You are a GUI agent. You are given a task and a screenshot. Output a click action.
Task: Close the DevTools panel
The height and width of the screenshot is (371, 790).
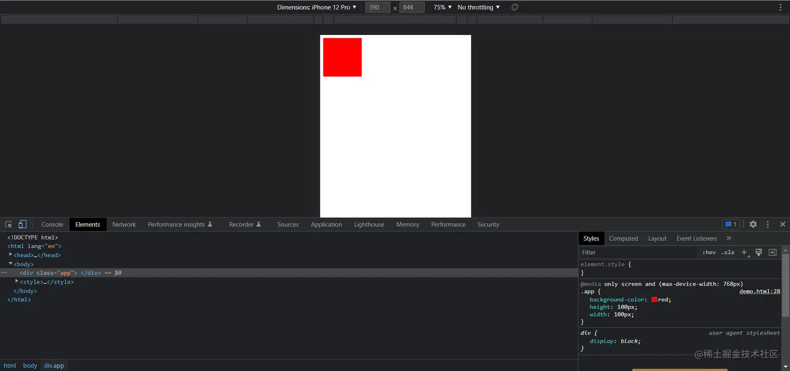tap(783, 224)
